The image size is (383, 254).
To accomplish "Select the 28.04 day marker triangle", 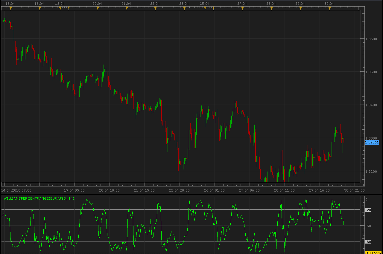I will (x=271, y=8).
